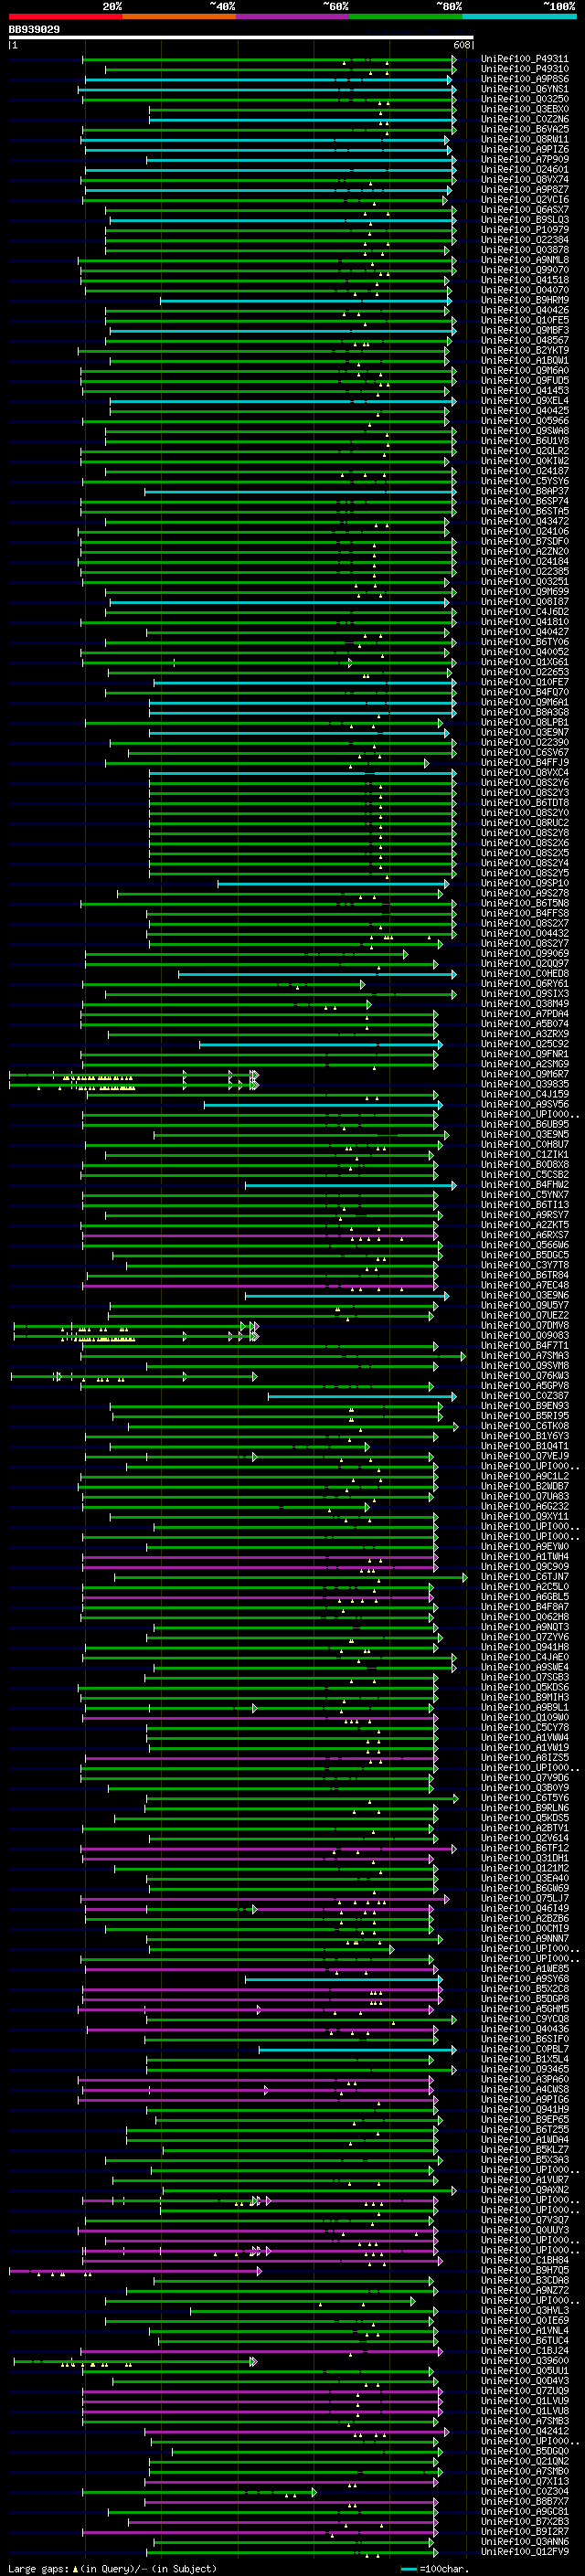The image size is (585, 2576).
Task: Select the UniRef100_A9SV56 label
Action: click(524, 1104)
